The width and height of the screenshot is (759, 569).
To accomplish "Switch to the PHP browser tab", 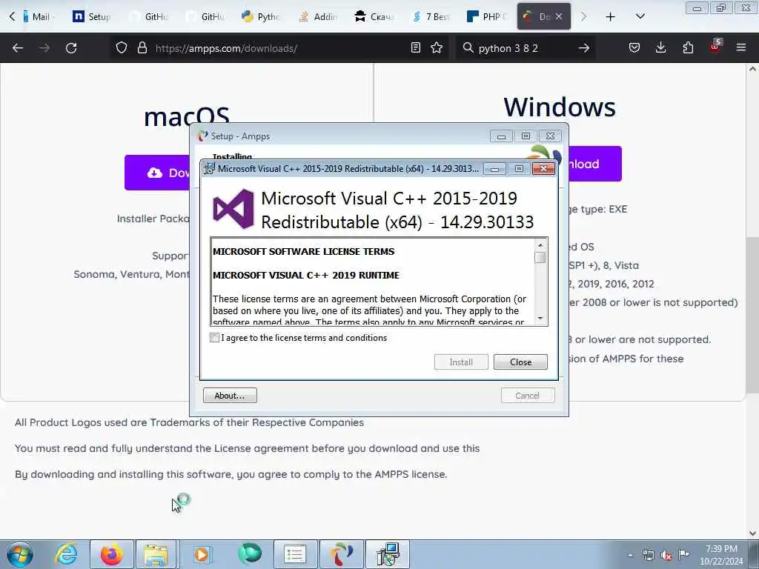I will point(486,16).
